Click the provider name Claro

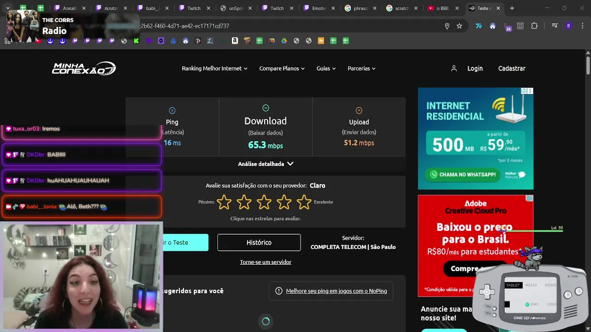tap(317, 185)
